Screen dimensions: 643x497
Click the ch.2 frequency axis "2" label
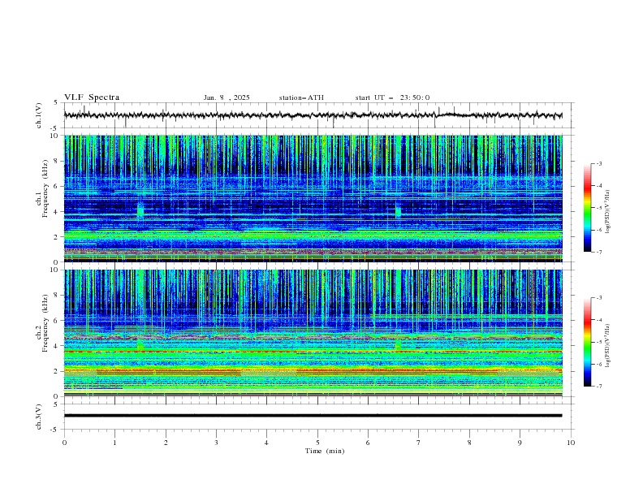pos(56,371)
